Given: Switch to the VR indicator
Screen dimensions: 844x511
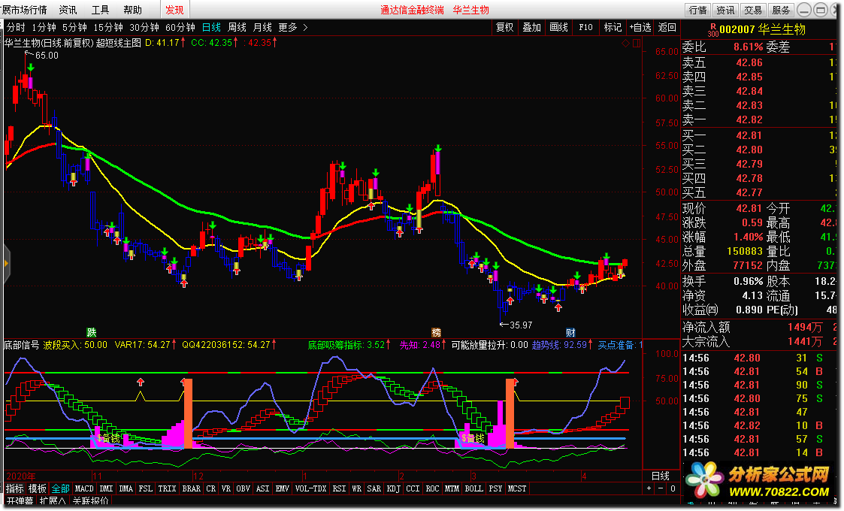Looking at the screenshot, I should pyautogui.click(x=226, y=488).
